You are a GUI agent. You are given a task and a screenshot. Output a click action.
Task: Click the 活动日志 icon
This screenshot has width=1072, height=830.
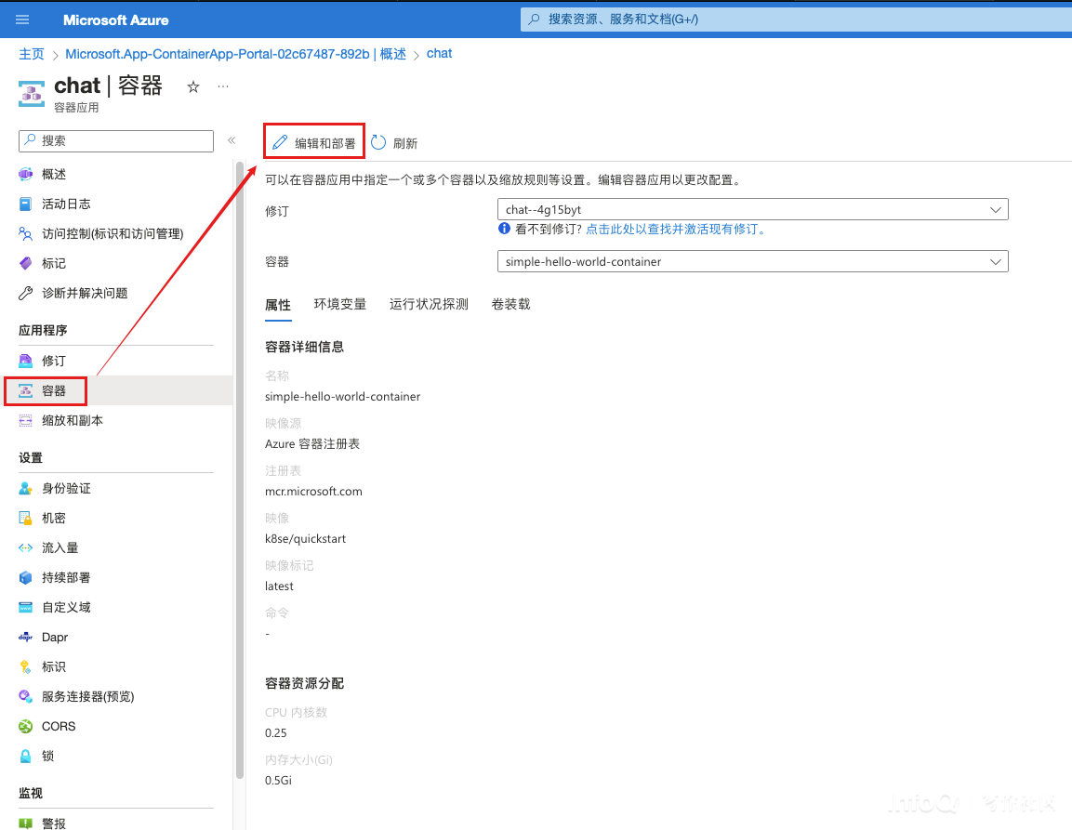pos(25,204)
